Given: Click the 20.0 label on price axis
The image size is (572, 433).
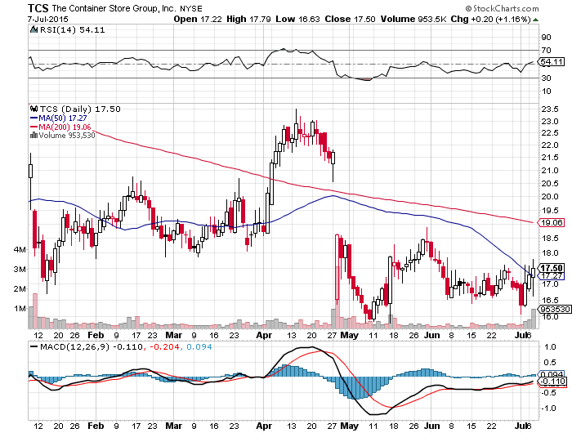Looking at the screenshot, I should (550, 197).
